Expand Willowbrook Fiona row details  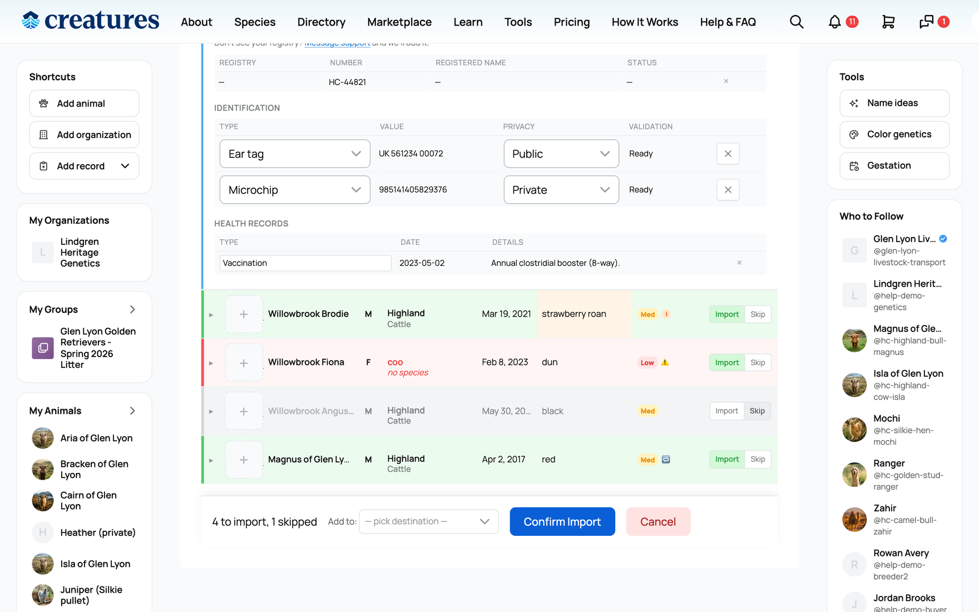click(x=211, y=363)
